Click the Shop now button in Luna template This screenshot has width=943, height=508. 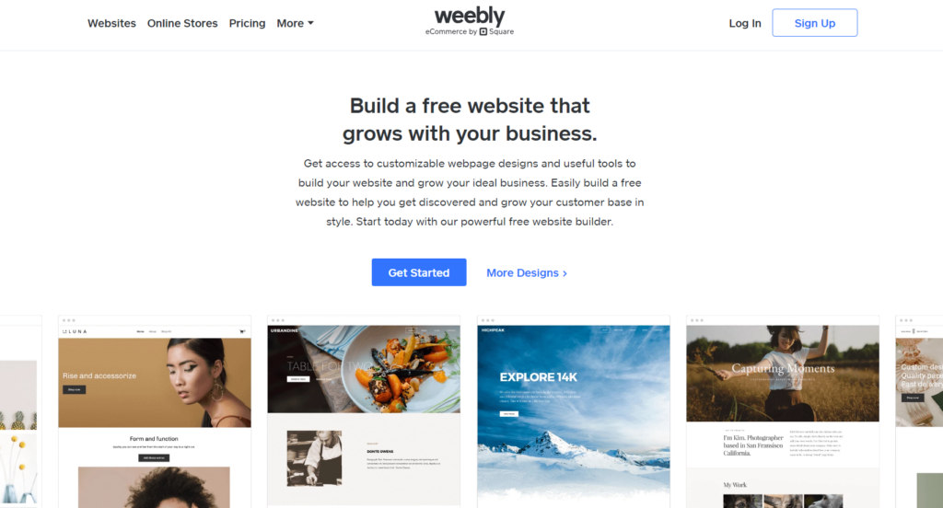tap(74, 389)
